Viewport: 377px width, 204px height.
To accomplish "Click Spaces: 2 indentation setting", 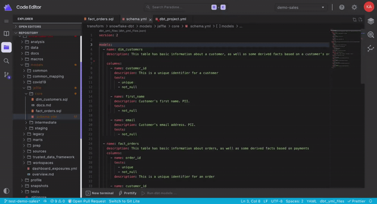I will (295, 201).
